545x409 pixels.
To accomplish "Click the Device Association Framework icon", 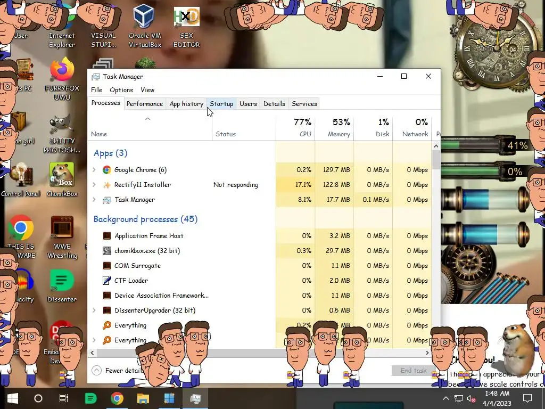I will pyautogui.click(x=106, y=296).
